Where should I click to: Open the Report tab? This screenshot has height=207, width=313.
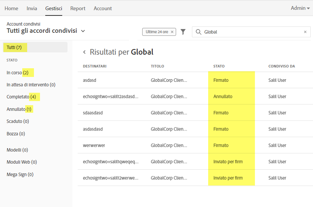[78, 8]
